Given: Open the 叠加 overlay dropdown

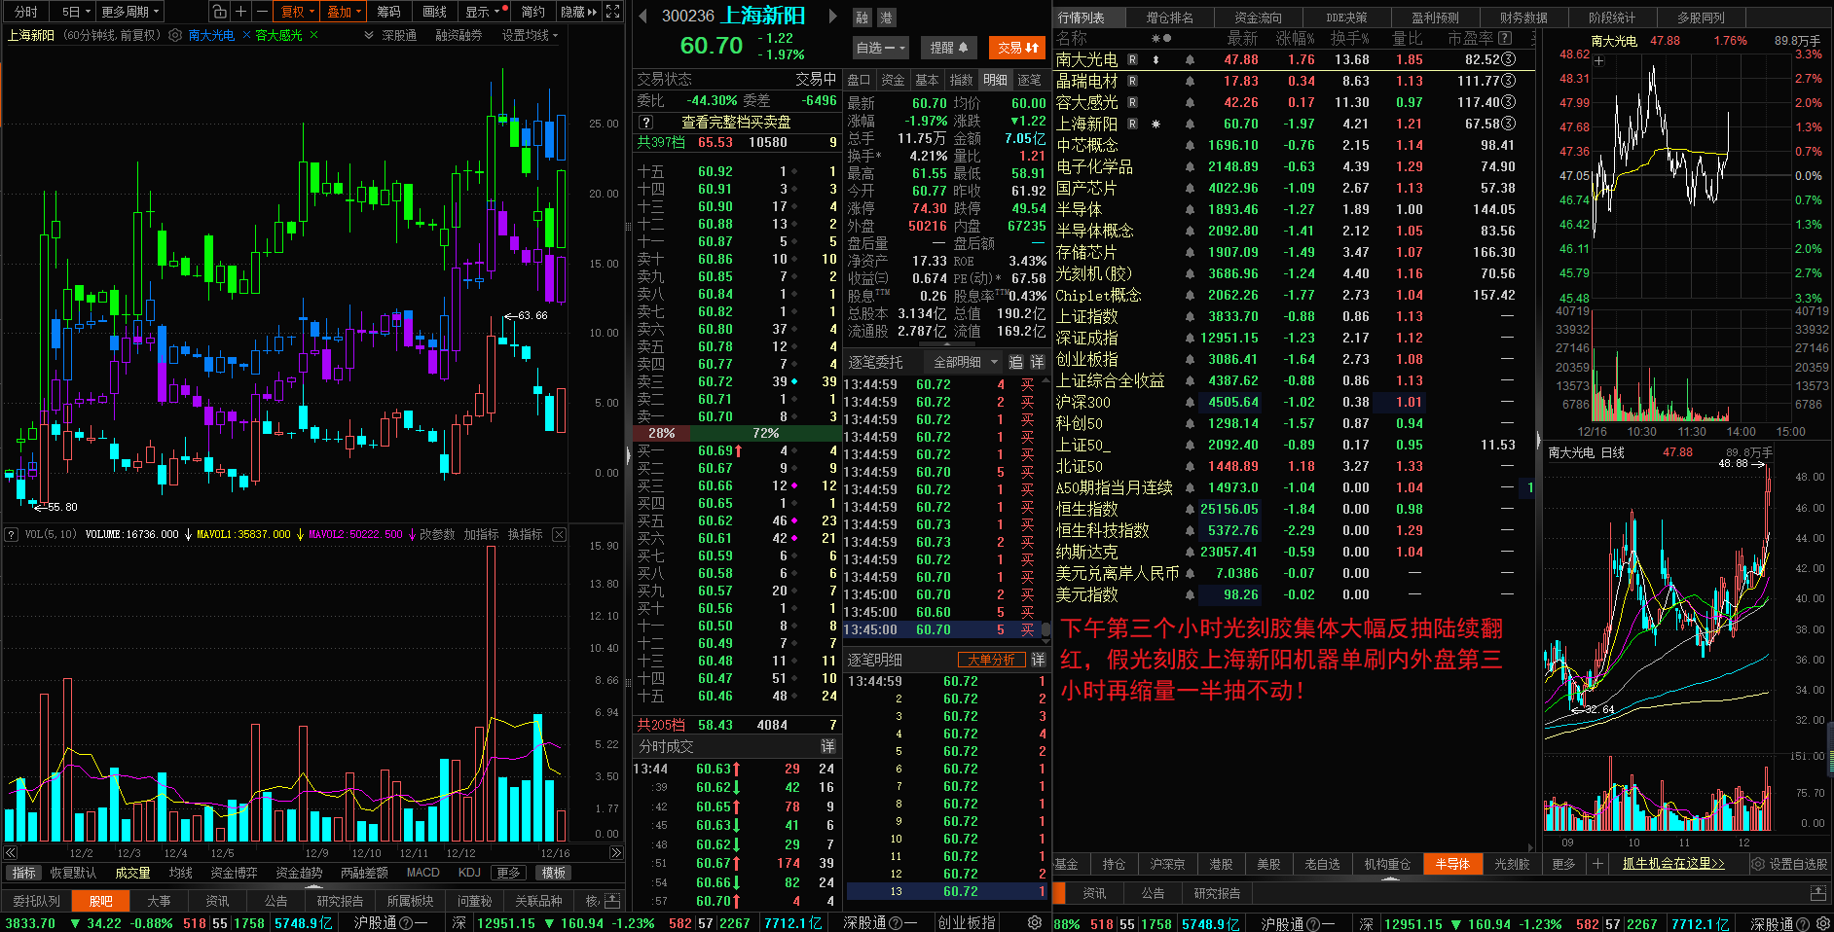Looking at the screenshot, I should (x=344, y=12).
